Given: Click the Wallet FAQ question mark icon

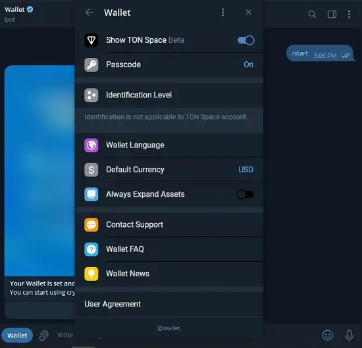Looking at the screenshot, I should [91, 249].
